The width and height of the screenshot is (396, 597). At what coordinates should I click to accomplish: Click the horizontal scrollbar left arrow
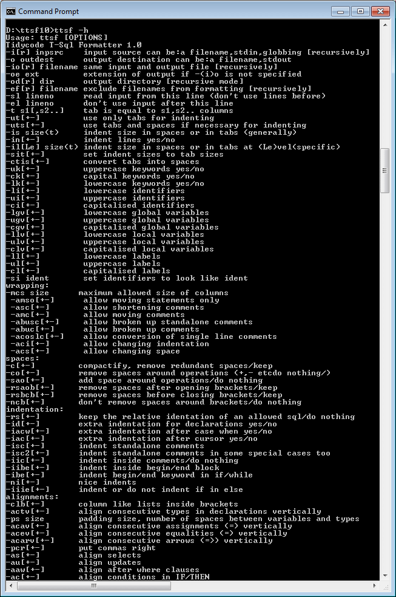[x=10, y=585]
